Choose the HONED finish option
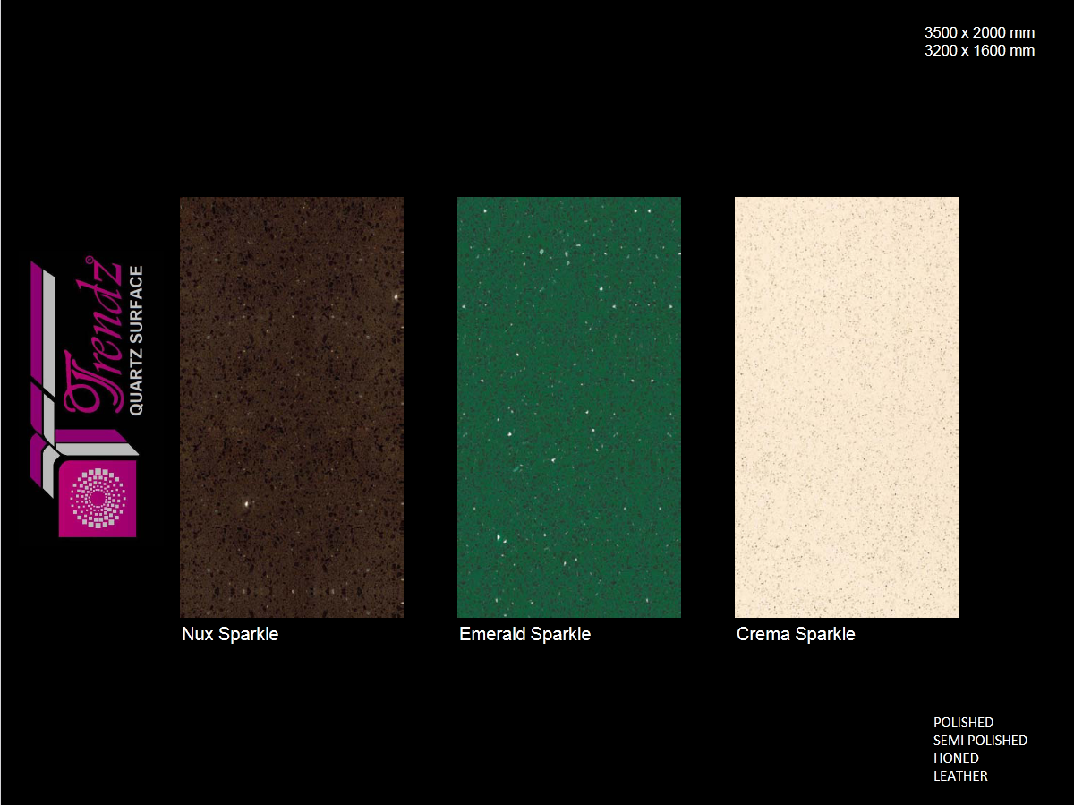The width and height of the screenshot is (1074, 805). coord(956,758)
